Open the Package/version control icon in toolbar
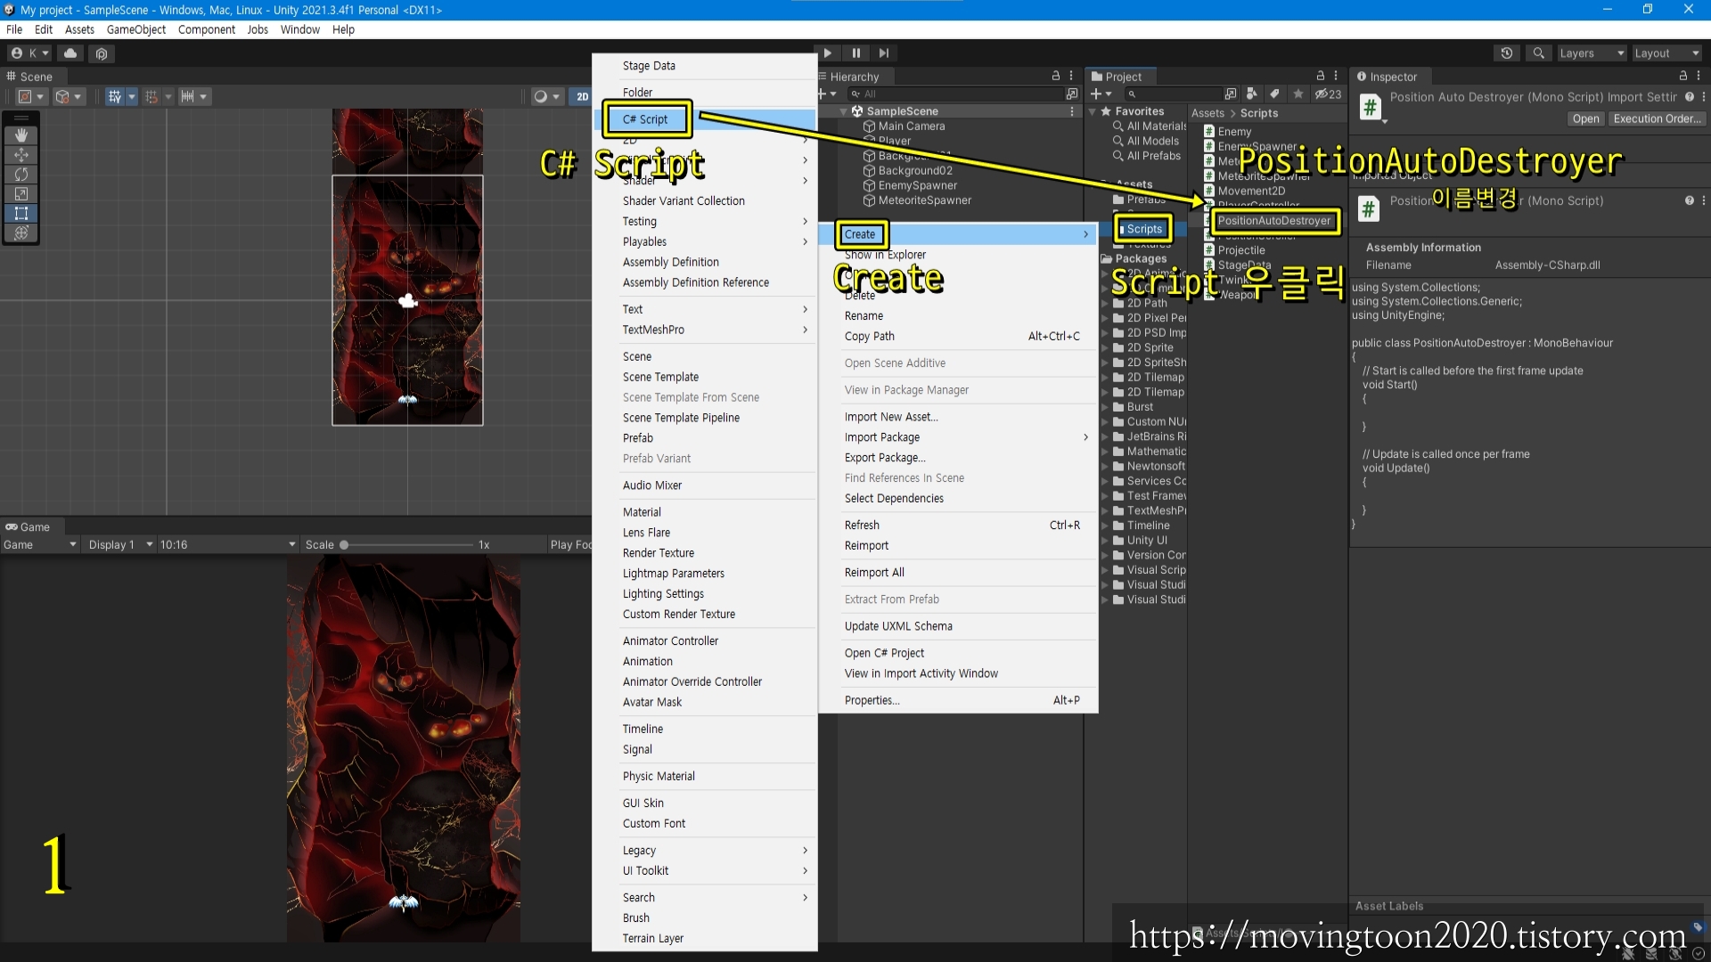 [102, 53]
